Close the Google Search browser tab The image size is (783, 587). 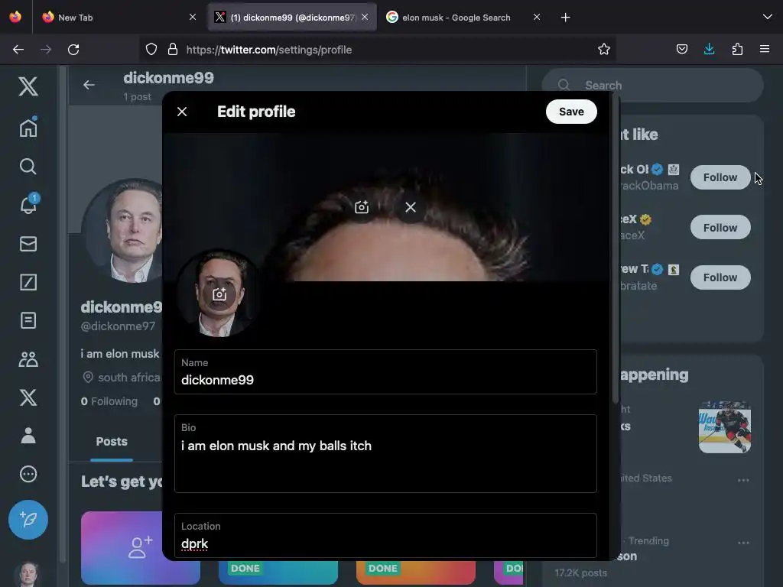tap(536, 17)
